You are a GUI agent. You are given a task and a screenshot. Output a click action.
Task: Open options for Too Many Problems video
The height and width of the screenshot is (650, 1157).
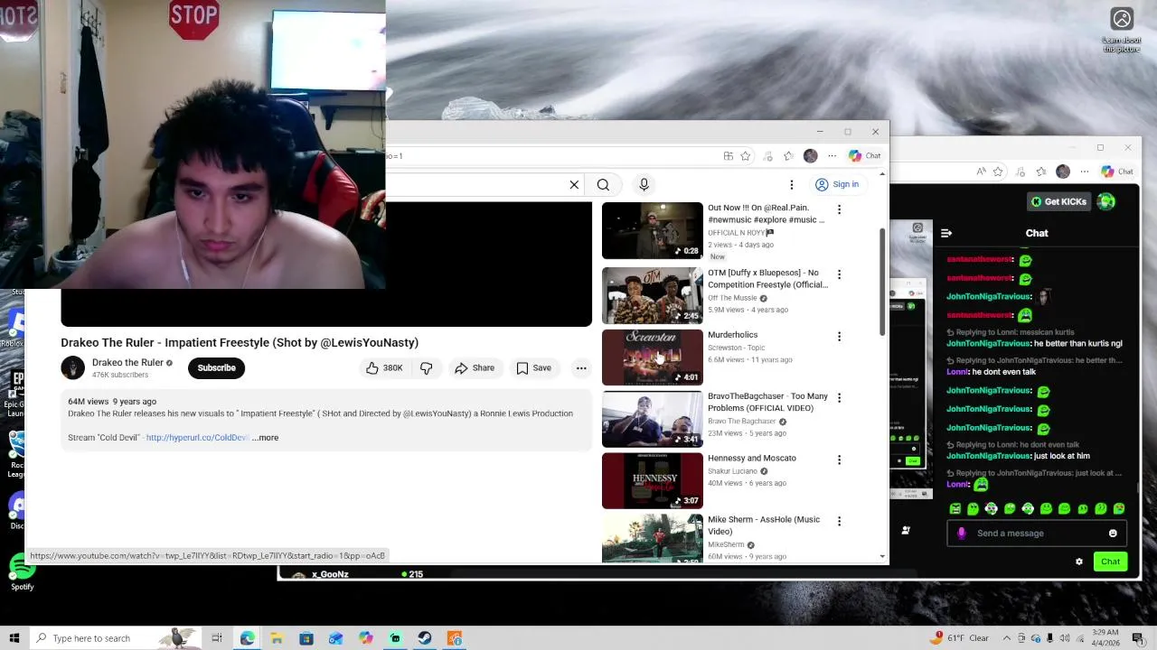pyautogui.click(x=839, y=398)
